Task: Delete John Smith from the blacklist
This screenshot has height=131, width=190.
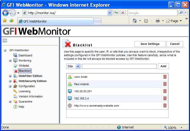Action: tap(165, 77)
